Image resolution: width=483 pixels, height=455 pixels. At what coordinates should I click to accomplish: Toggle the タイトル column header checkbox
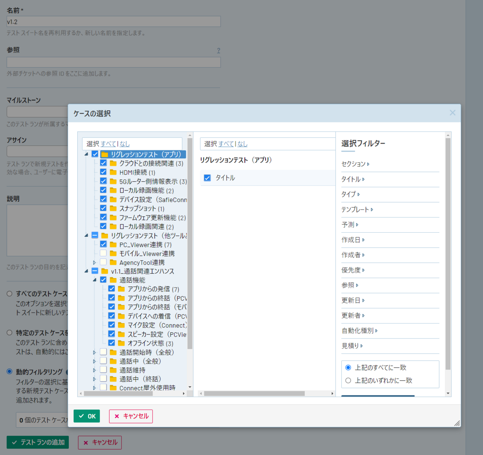(207, 178)
